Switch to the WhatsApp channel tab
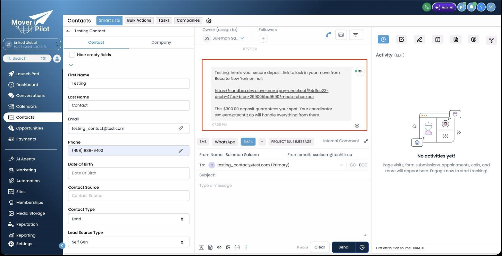The image size is (502, 256). (x=225, y=142)
